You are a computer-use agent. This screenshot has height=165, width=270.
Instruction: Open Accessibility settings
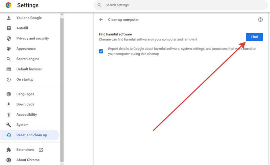pyautogui.click(x=27, y=114)
